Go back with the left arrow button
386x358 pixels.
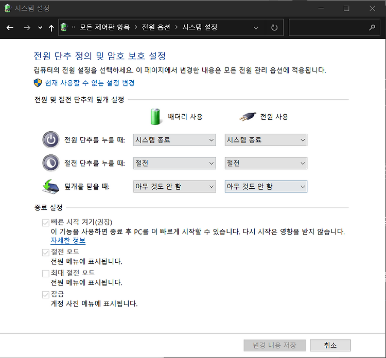(10, 28)
